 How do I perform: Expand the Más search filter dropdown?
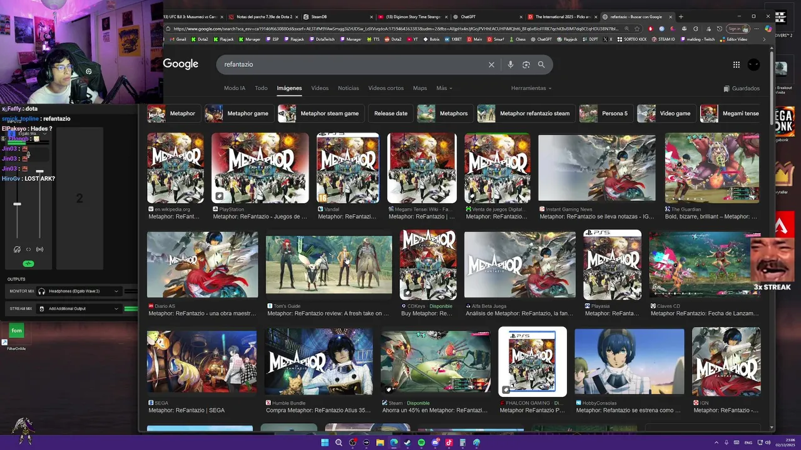pos(444,88)
